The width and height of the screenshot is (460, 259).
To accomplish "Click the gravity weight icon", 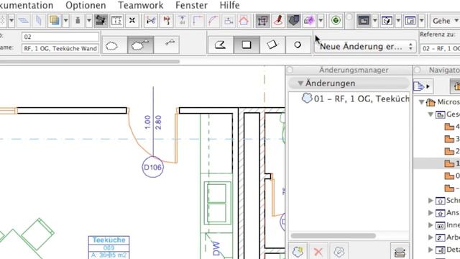I will [x=78, y=21].
